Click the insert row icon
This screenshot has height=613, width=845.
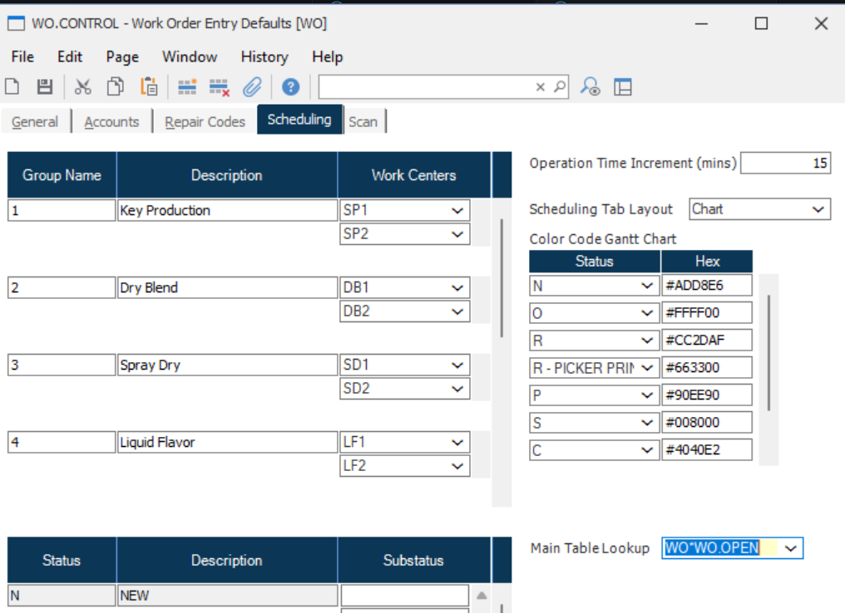tap(187, 86)
